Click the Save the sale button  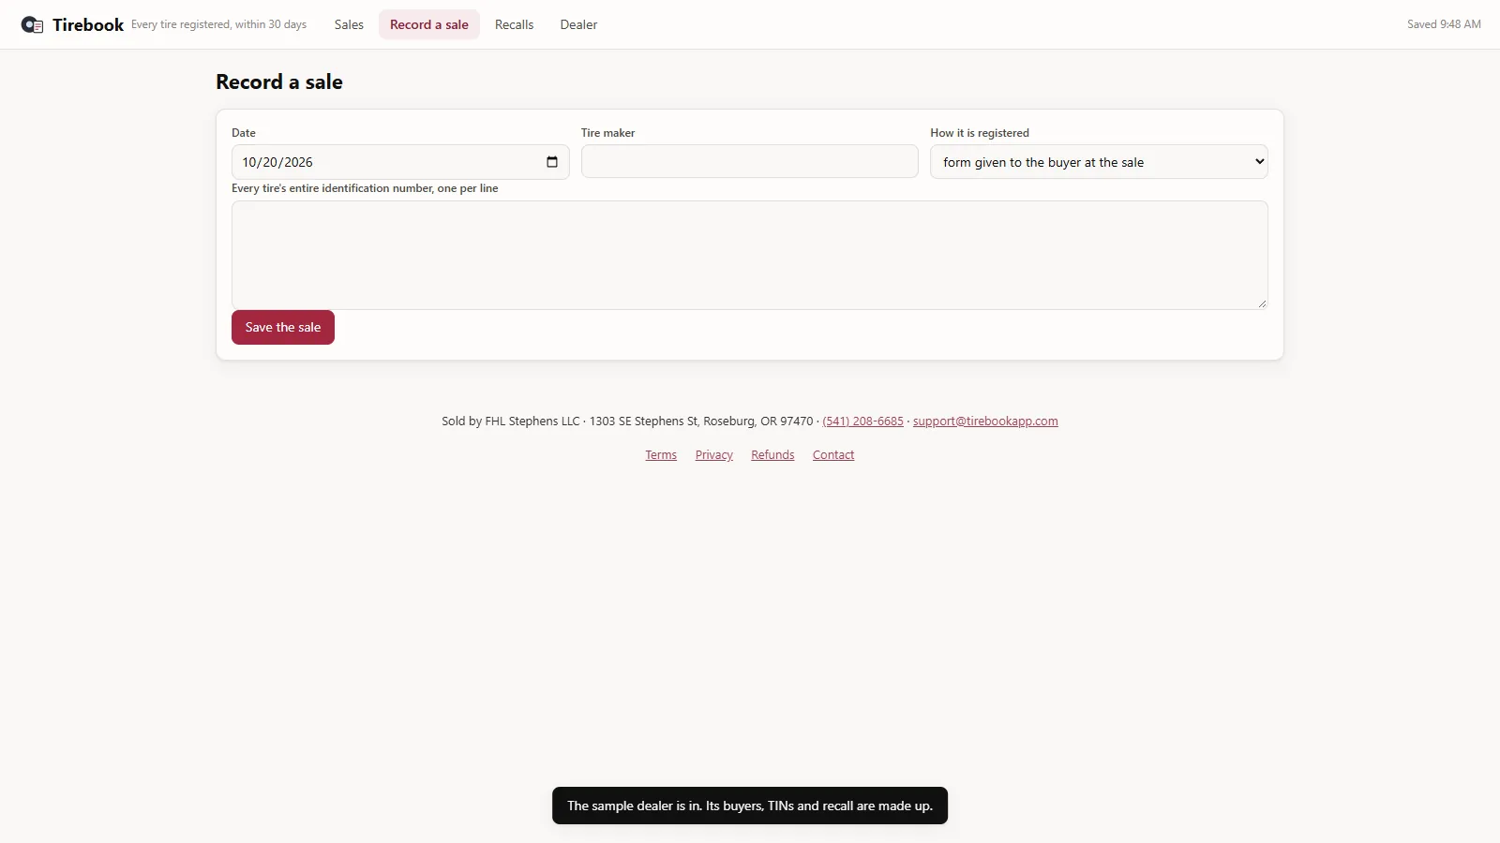(283, 327)
